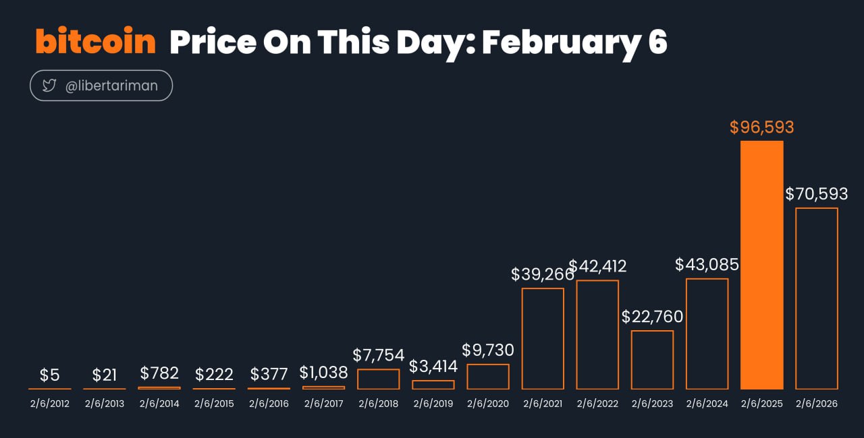Select the 2/6/2022 bar
The height and width of the screenshot is (438, 864).
click(x=597, y=334)
